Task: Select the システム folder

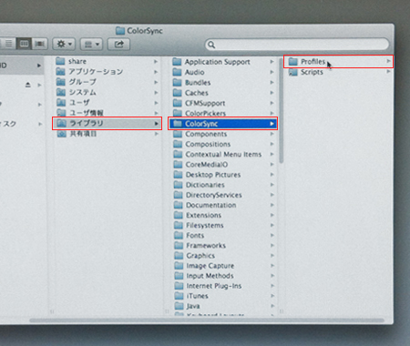Action: pyautogui.click(x=108, y=92)
